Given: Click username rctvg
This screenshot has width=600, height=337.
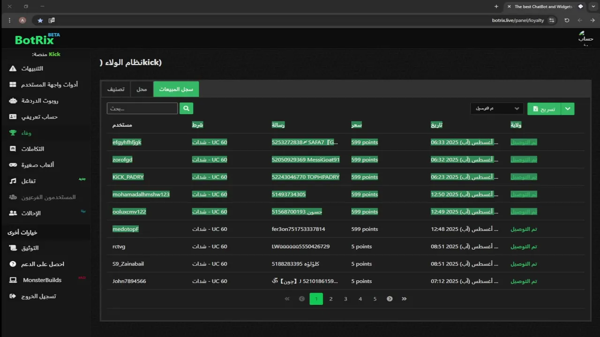Looking at the screenshot, I should (119, 247).
